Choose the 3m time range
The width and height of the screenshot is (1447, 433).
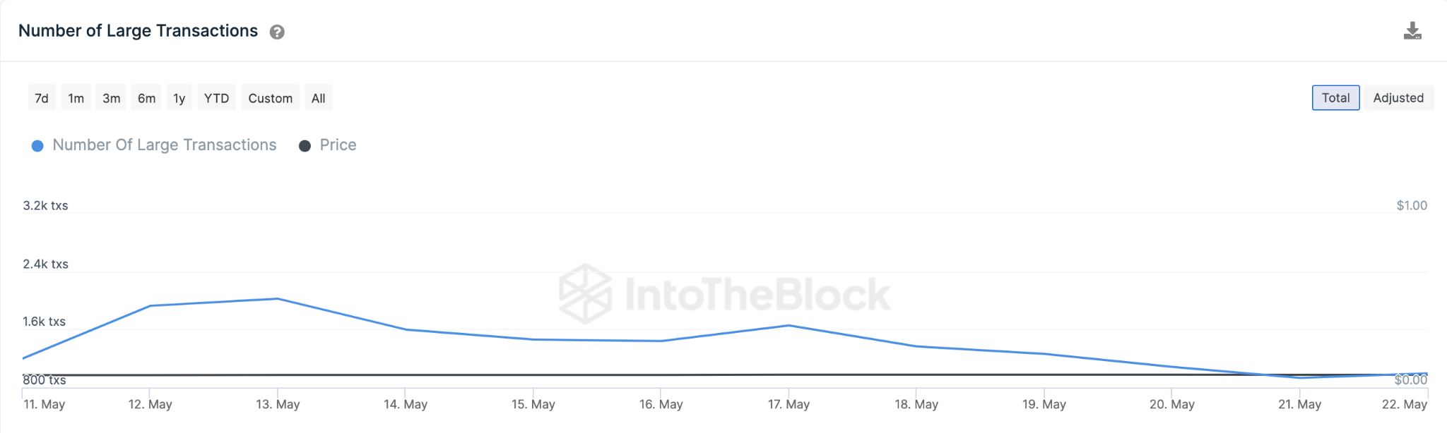point(111,98)
